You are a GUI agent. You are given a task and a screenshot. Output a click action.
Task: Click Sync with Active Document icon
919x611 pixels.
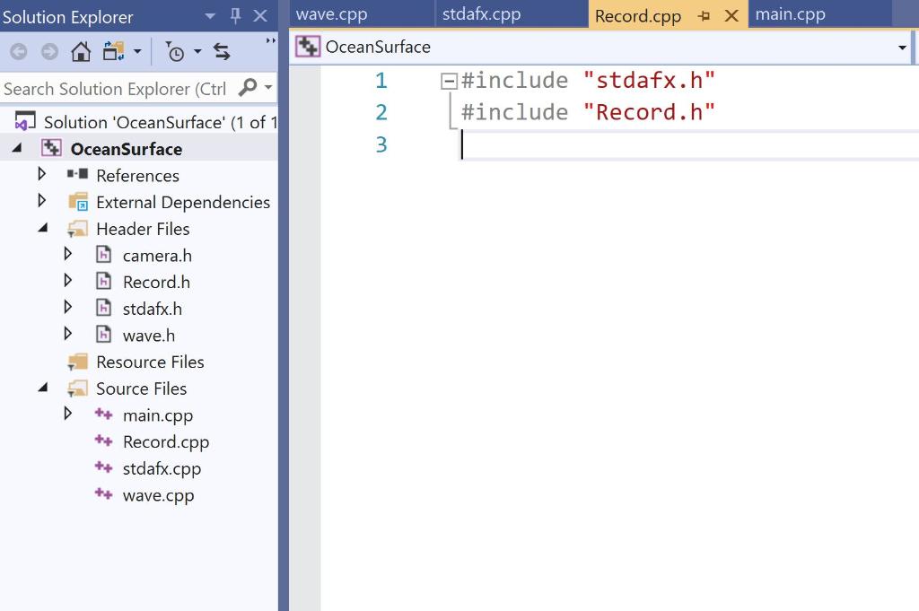[222, 51]
